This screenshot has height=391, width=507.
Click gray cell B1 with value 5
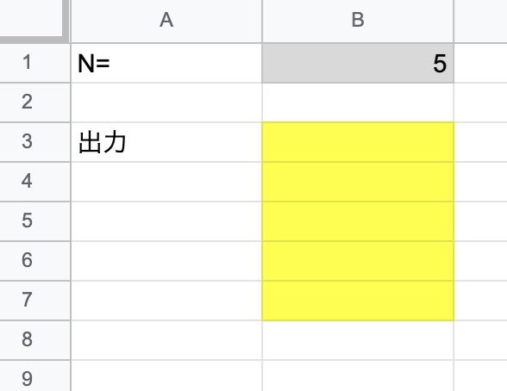coord(358,63)
